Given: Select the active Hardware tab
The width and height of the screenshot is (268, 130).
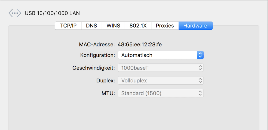Looking at the screenshot, I should pos(196,26).
